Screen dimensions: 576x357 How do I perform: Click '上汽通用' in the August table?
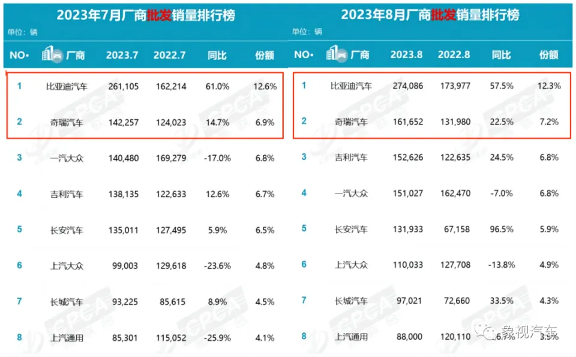(351, 337)
